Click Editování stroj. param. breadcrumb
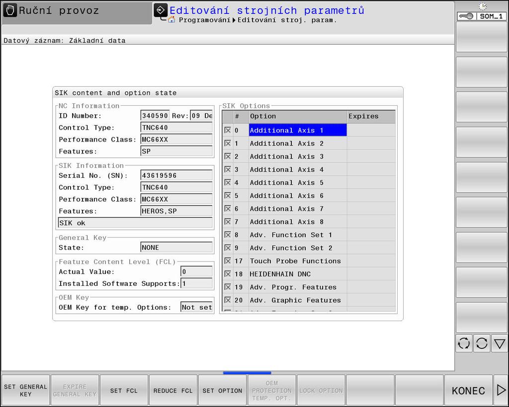The image size is (509, 407). pyautogui.click(x=287, y=20)
